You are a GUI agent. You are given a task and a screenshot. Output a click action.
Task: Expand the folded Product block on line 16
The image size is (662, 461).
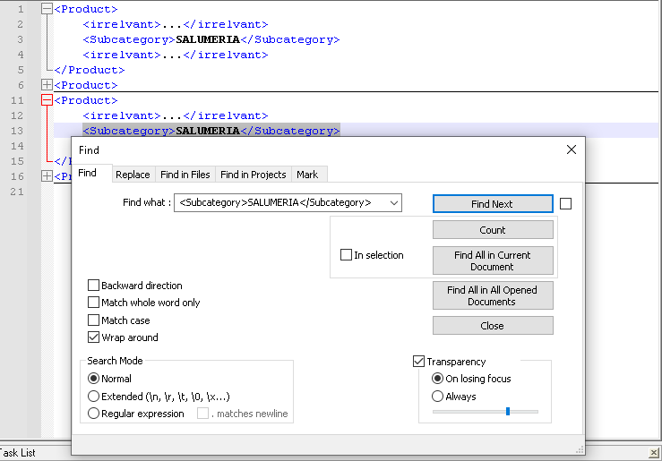pos(47,175)
